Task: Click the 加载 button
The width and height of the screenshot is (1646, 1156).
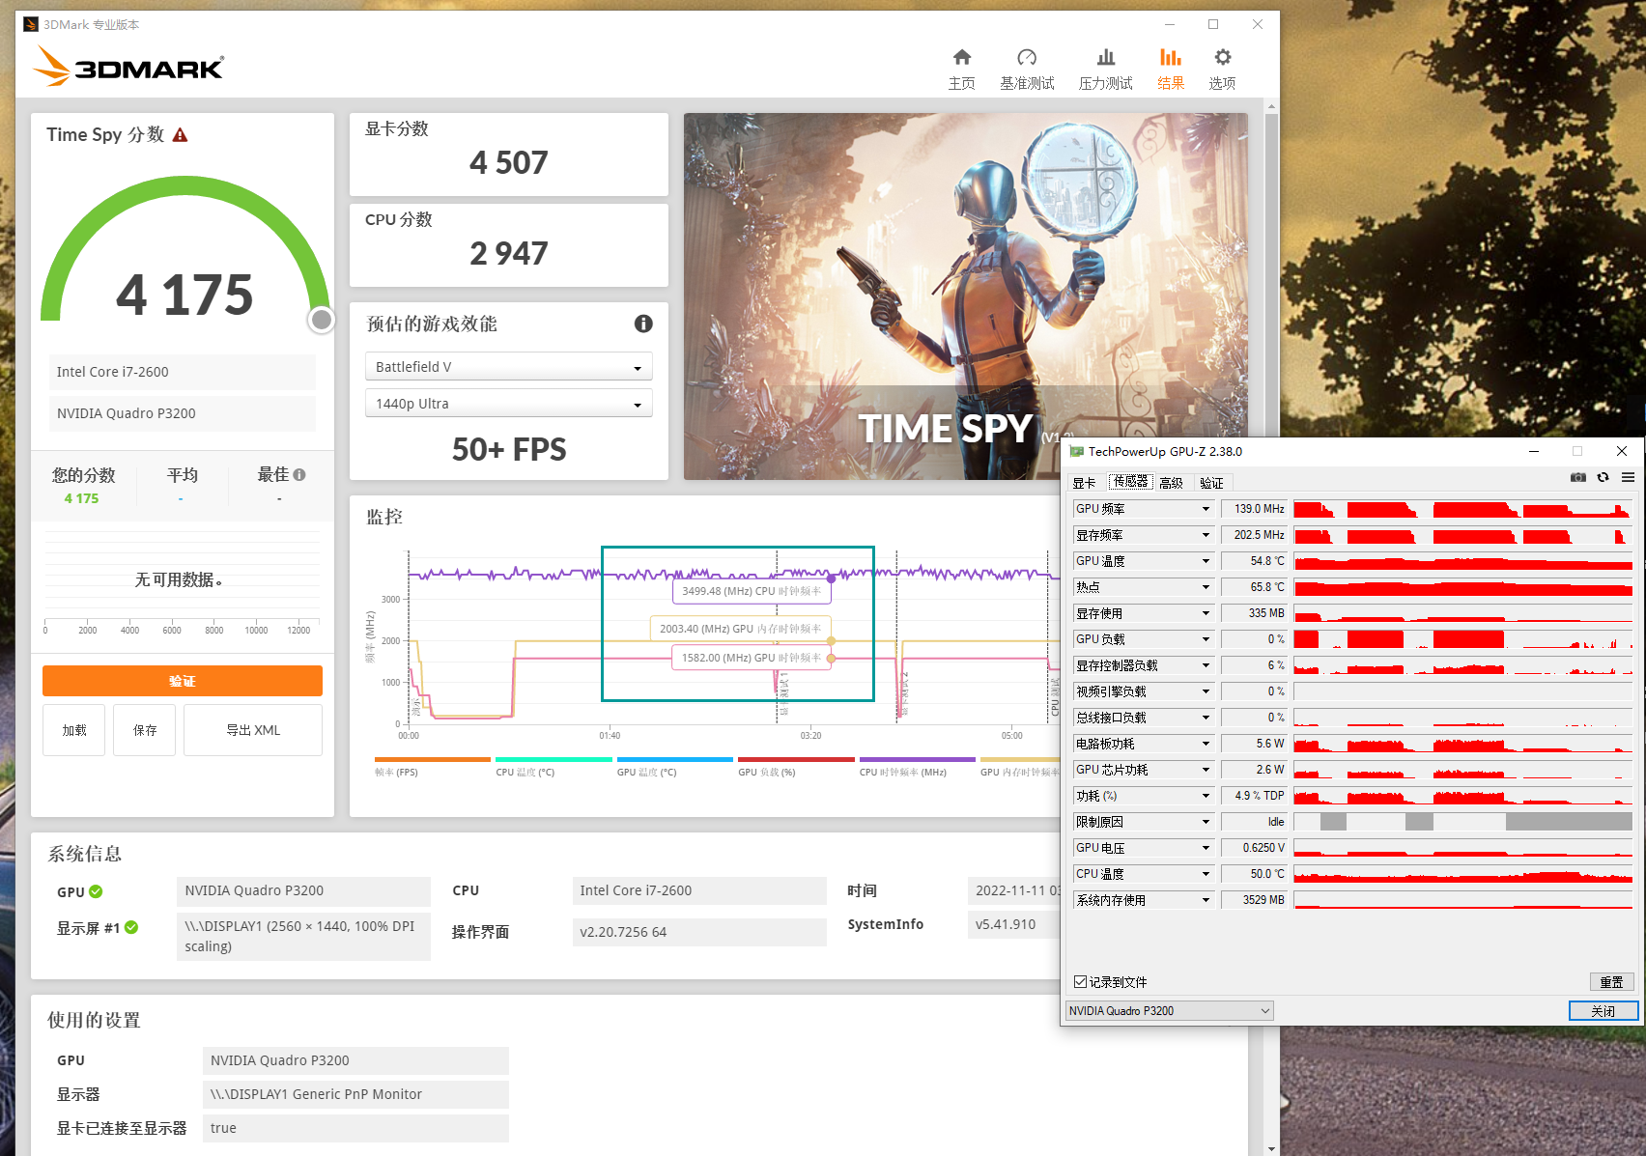Action: coord(74,730)
